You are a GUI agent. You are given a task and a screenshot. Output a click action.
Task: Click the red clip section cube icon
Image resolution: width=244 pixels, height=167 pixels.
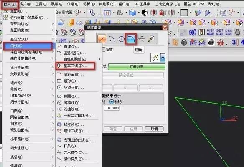pos(153,13)
